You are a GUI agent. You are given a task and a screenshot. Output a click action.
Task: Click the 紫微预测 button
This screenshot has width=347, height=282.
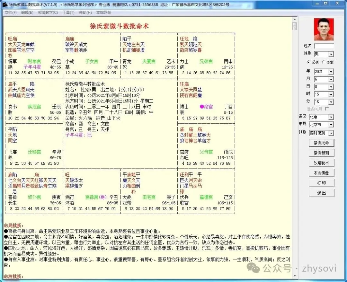321,153
